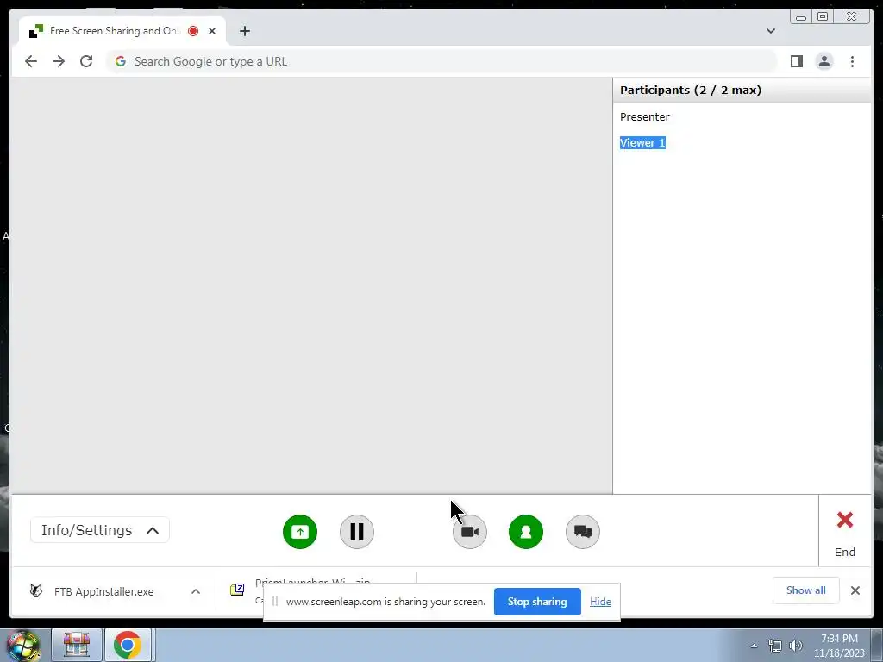Open the Chrome profile menu

click(x=824, y=61)
